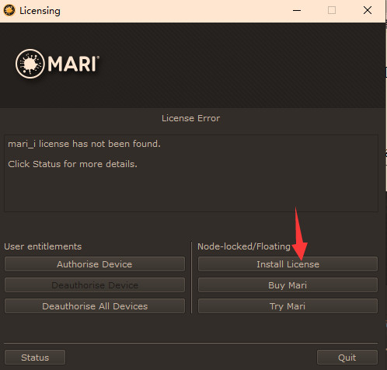Click the 'mari_i license has not been found.' message
Viewport: 387px width, 370px height.
[x=84, y=144]
